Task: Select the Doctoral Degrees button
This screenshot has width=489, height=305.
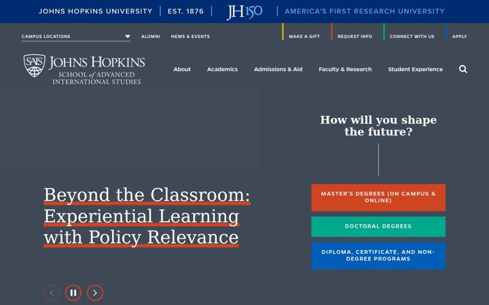Action: pos(378,226)
